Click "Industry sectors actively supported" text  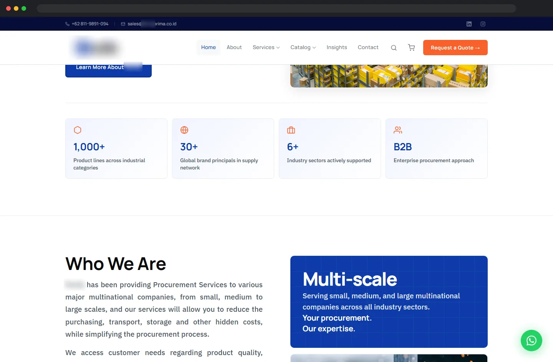(329, 160)
